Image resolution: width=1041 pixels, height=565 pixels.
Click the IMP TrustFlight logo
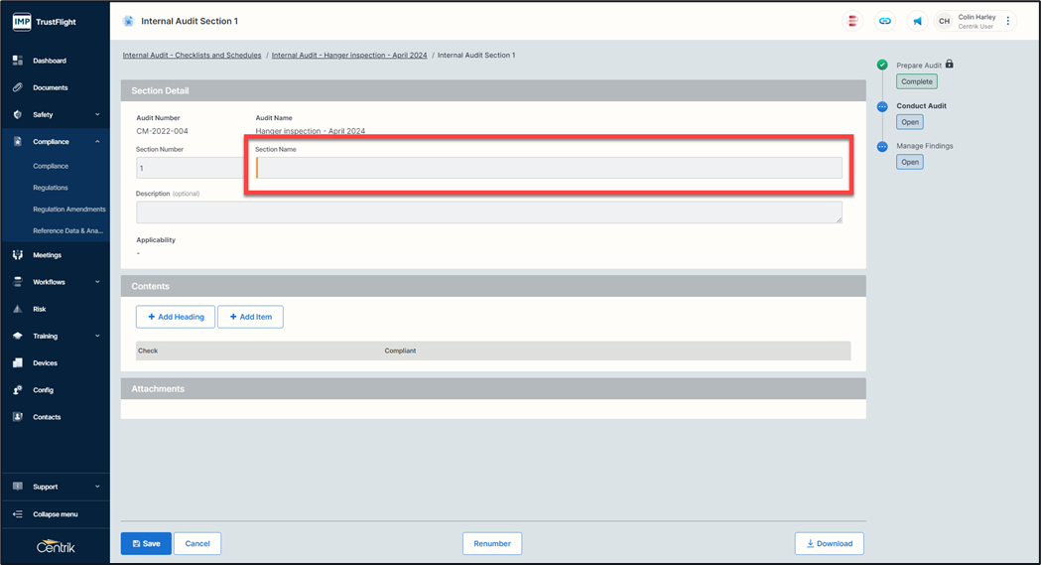44,22
